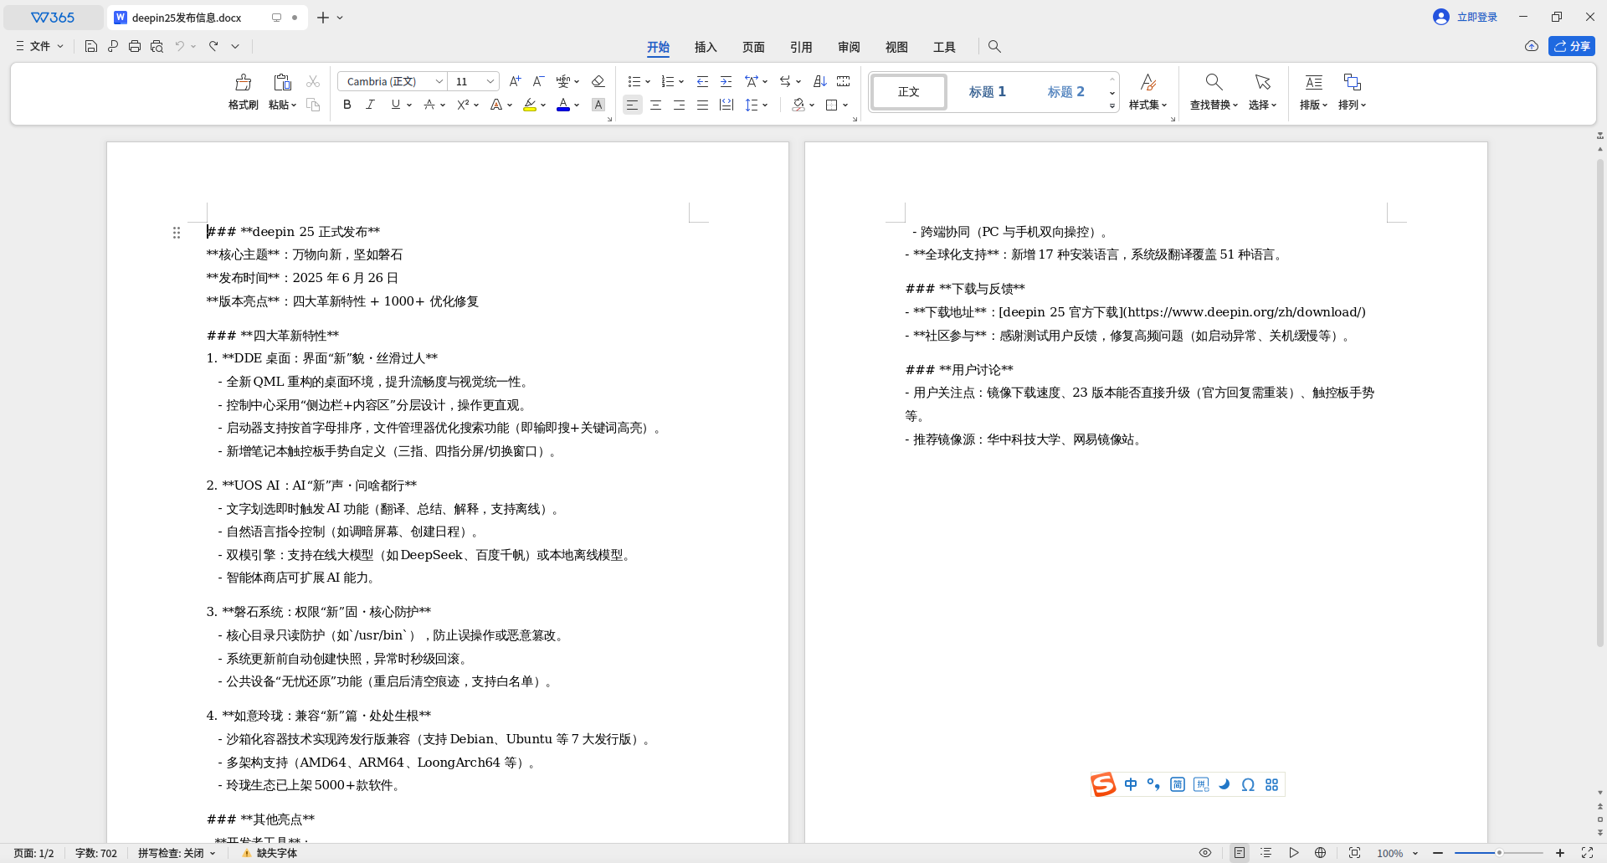1607x863 pixels.
Task: Click the cloud sync icon near 分享
Action: tap(1531, 46)
